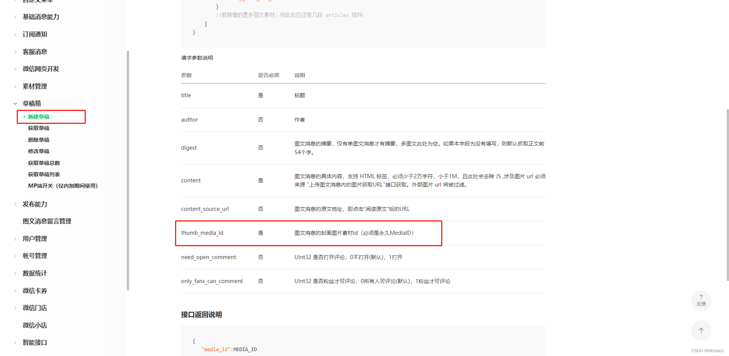The height and width of the screenshot is (356, 729).
Task: Click the need_open_comment parameter cell
Action: point(208,257)
